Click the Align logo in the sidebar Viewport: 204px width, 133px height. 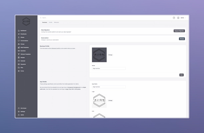tap(26, 21)
